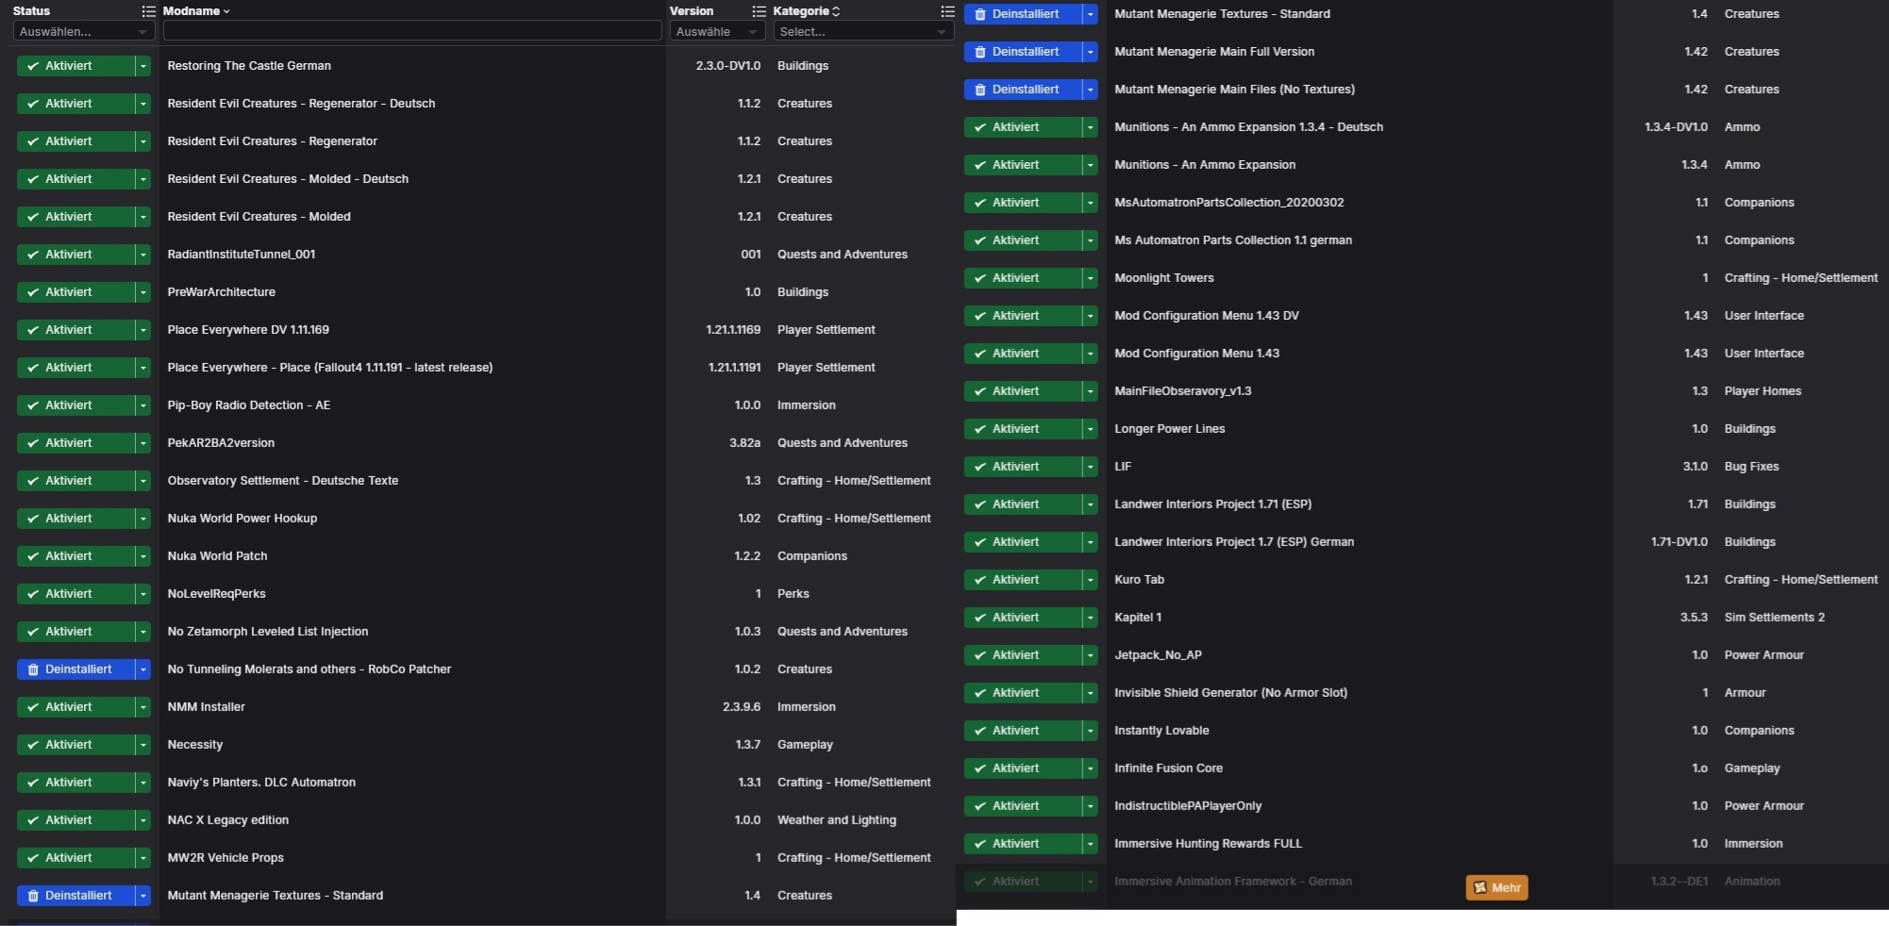Image resolution: width=1889 pixels, height=926 pixels.
Task: Open the Status filter dropdown
Action: (83, 32)
